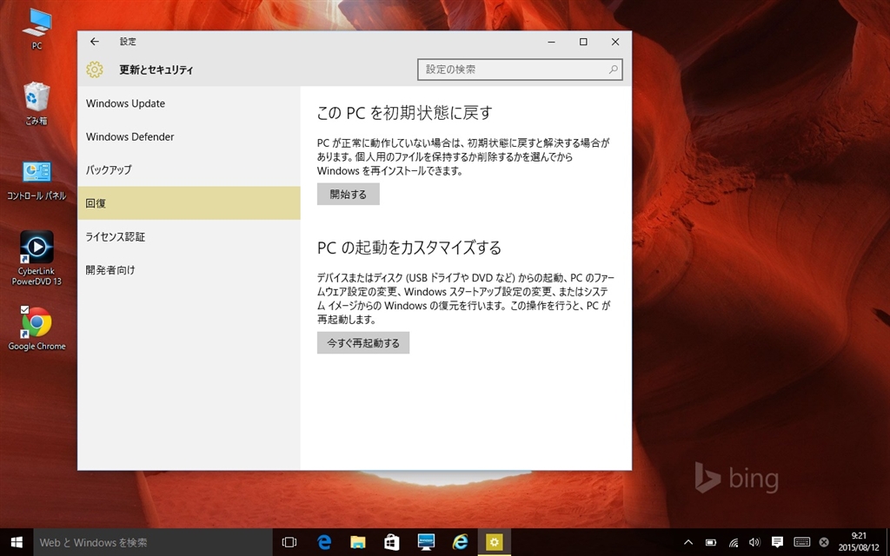The height and width of the screenshot is (556, 890).
Task: Select Windows Defender in the sidebar
Action: (189, 136)
